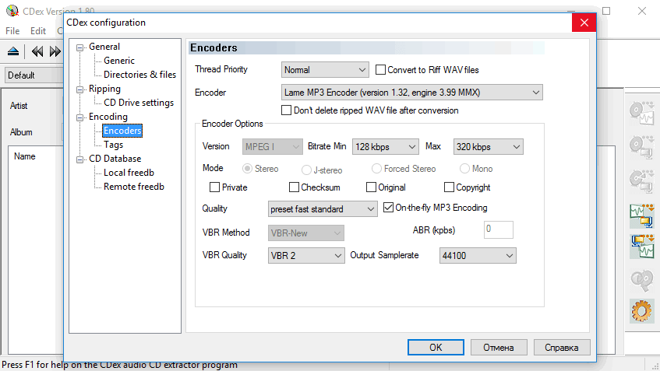660x371 pixels.
Task: Open the Thread Priority dropdown
Action: point(325,70)
